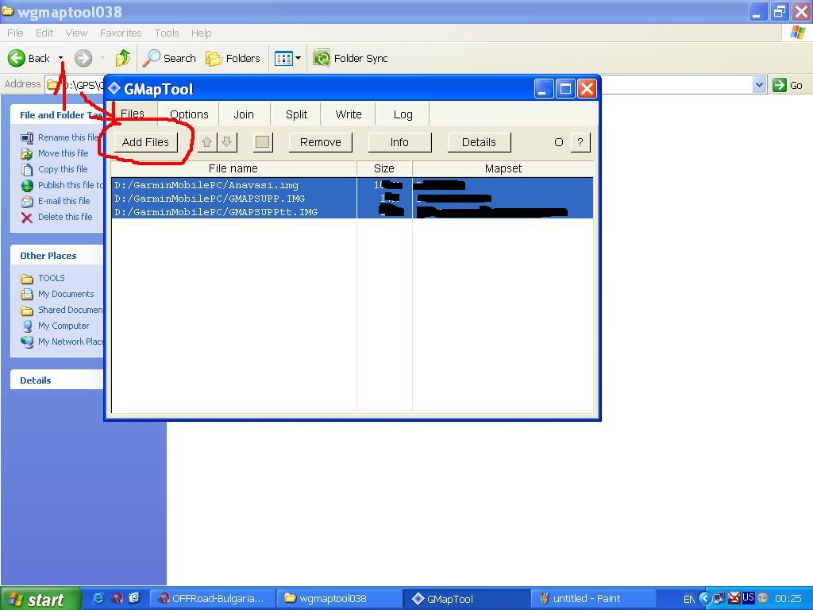This screenshot has height=610, width=813.
Task: Click Publish this file to the Web
Action: tap(71, 184)
